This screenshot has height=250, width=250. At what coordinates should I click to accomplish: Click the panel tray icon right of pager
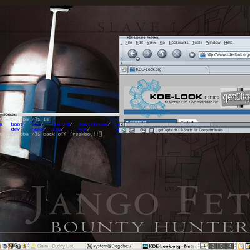241,246
